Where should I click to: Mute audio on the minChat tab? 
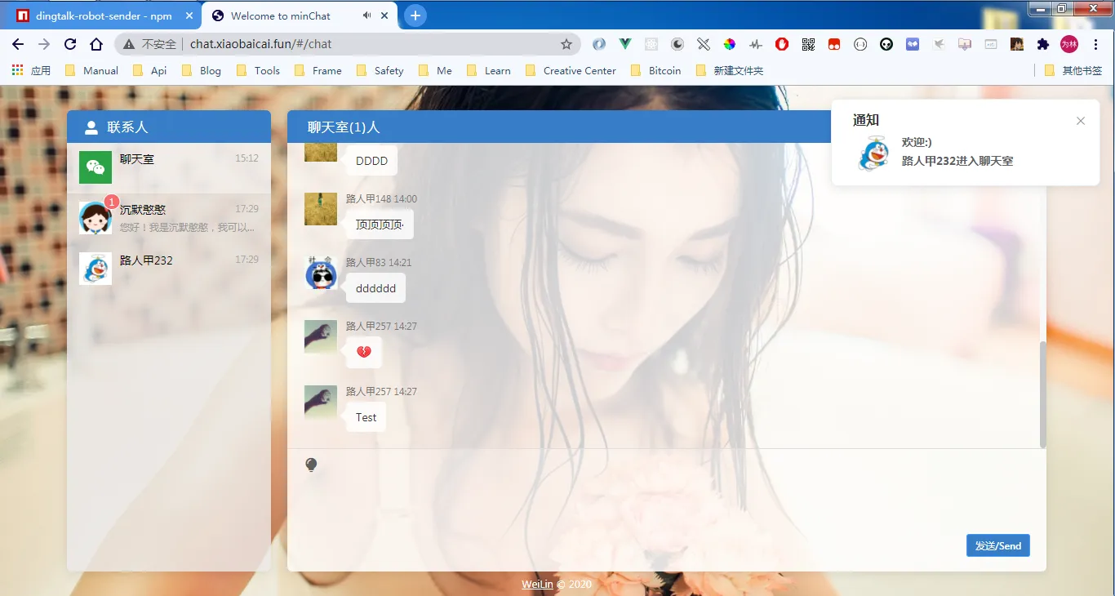coord(366,15)
